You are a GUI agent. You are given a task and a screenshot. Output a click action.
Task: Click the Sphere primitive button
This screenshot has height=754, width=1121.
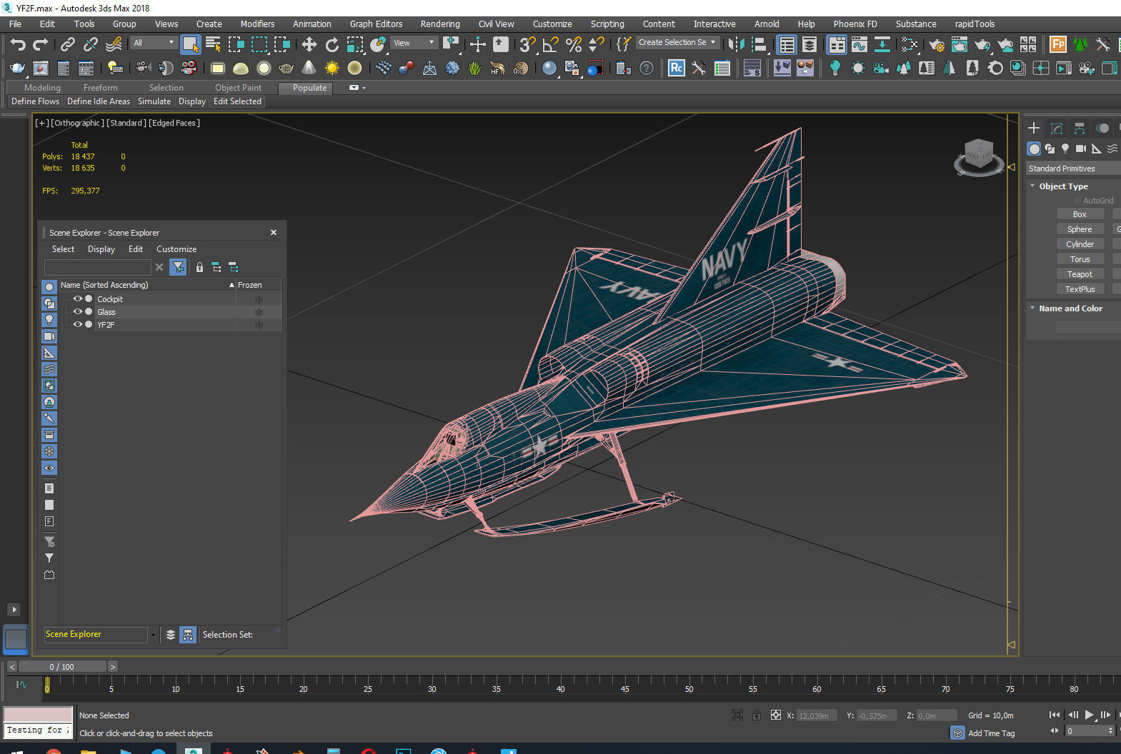[1080, 229]
